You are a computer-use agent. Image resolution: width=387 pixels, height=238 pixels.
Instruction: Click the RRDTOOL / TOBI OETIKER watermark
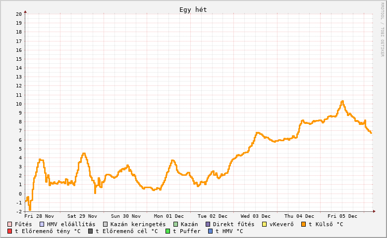click(382, 30)
